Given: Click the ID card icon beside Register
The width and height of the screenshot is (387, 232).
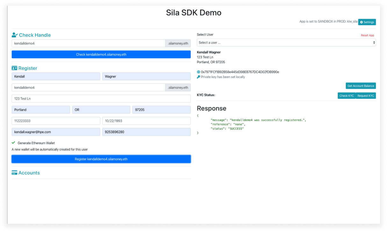Looking at the screenshot, I should (14, 68).
